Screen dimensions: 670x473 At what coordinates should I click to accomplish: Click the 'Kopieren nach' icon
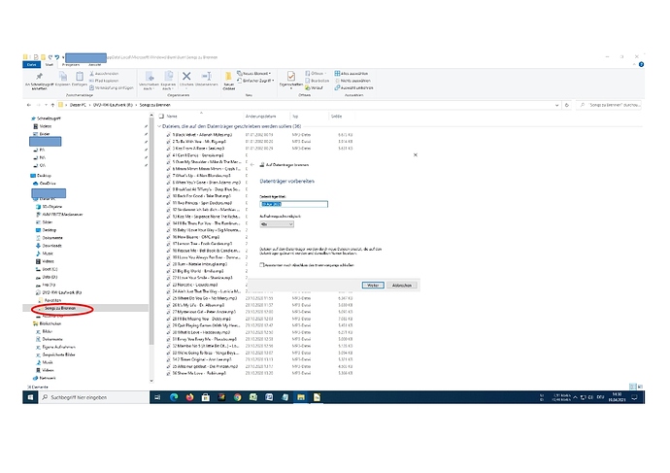tap(168, 76)
